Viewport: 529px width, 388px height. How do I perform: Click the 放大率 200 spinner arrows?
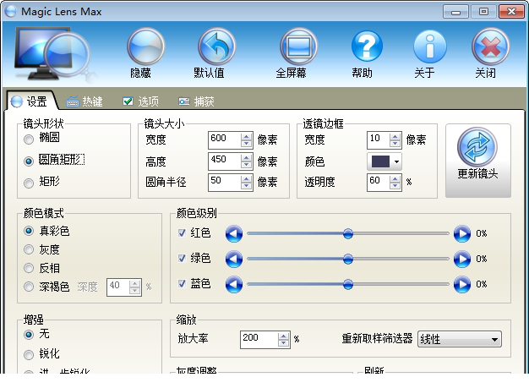click(283, 340)
